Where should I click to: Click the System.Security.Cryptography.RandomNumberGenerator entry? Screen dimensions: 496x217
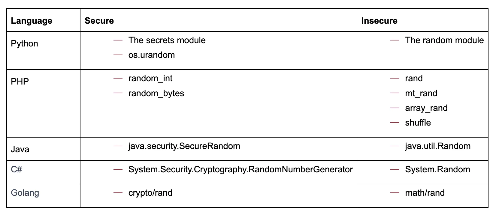(240, 170)
